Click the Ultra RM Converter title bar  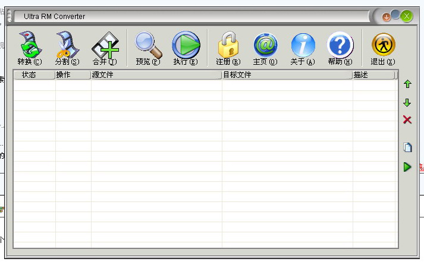[x=191, y=16]
